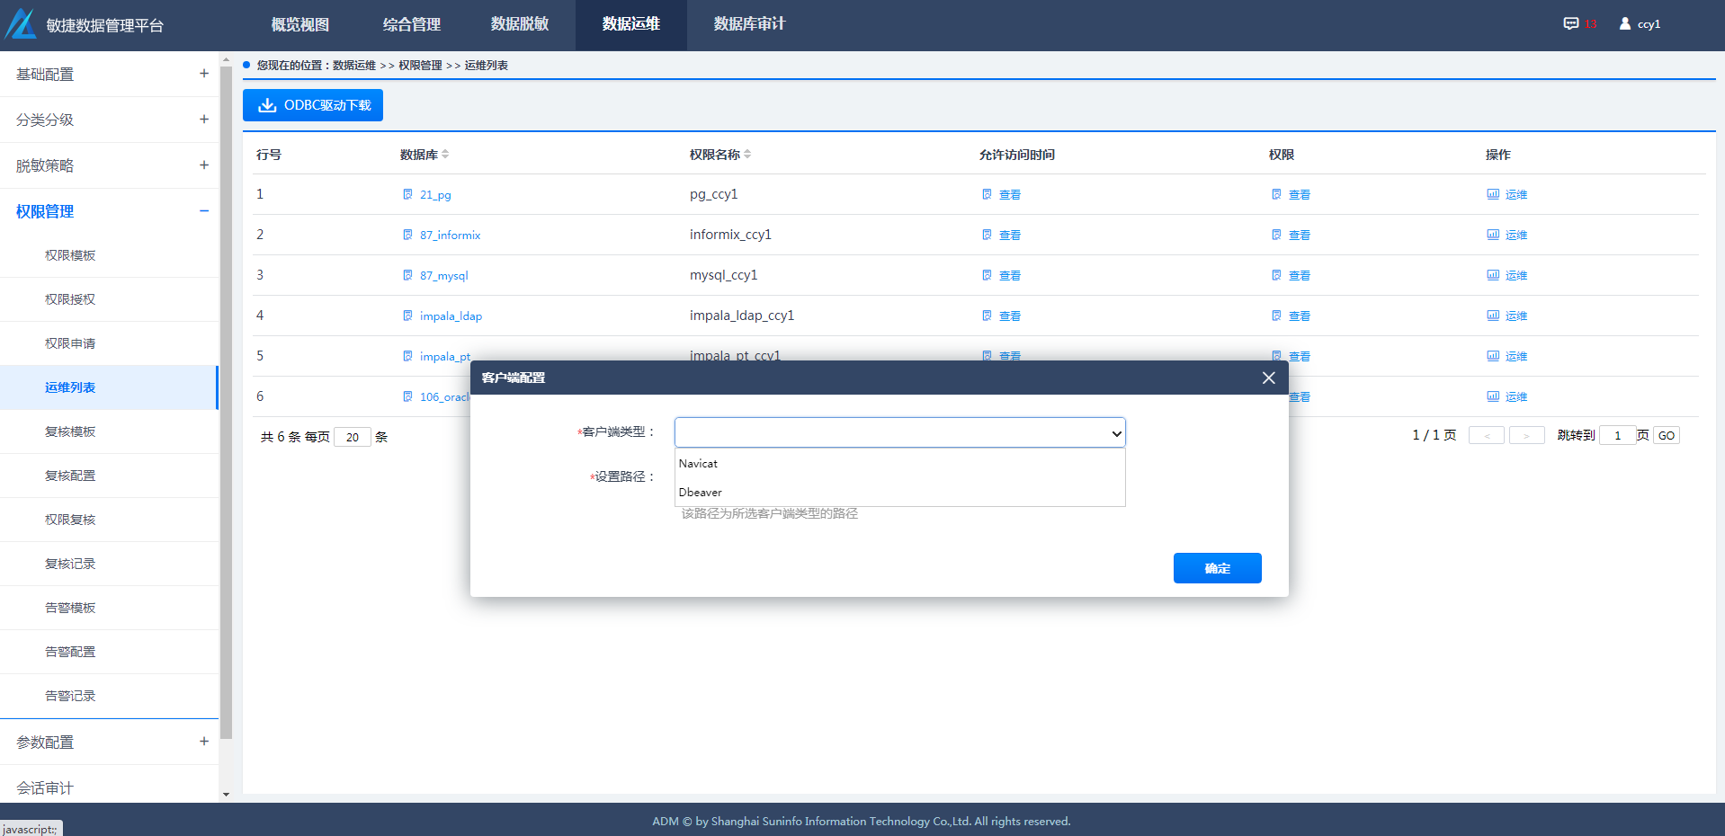Select Navicat from the client type list

699,464
